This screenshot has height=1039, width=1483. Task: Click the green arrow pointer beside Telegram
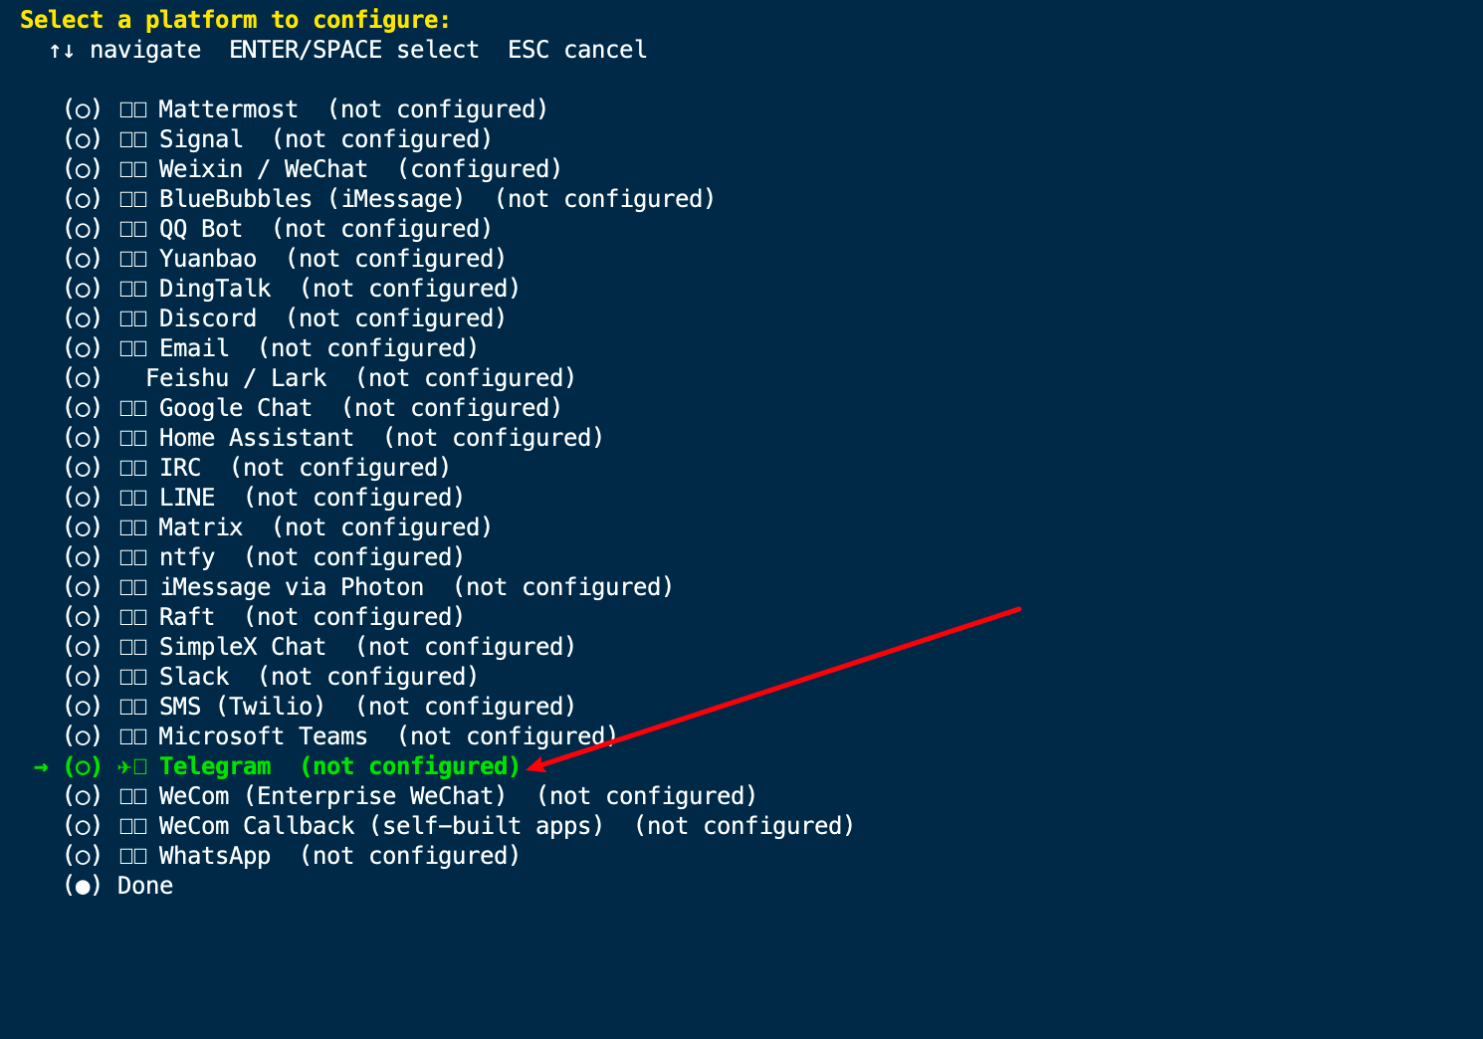point(41,766)
